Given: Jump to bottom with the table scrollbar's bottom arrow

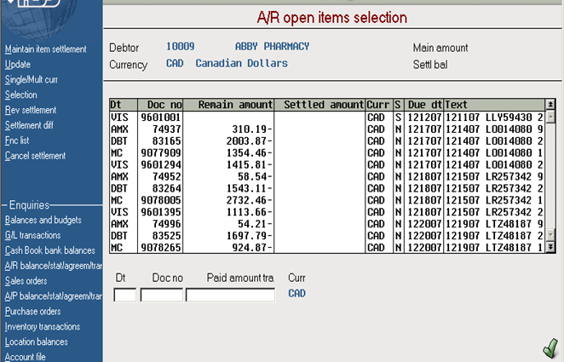Looking at the screenshot, I should tap(550, 247).
